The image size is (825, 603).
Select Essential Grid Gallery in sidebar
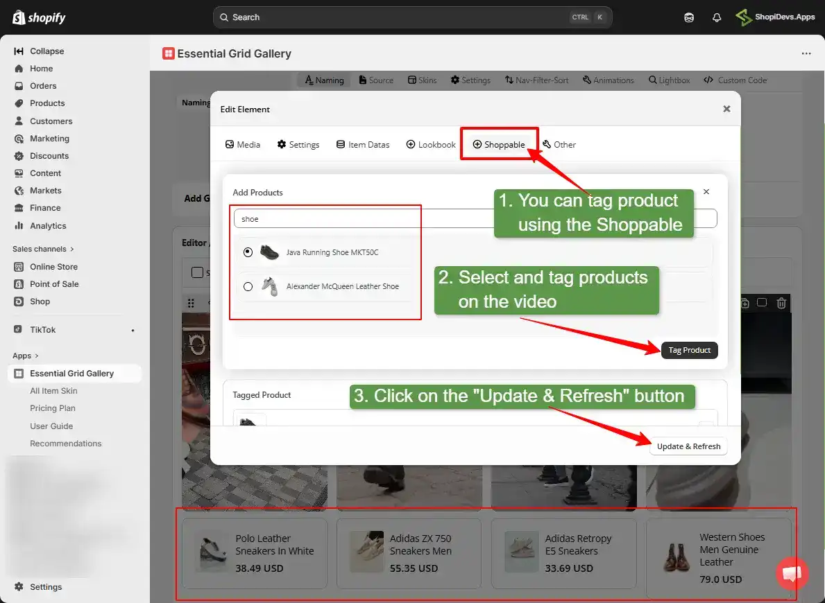75,374
